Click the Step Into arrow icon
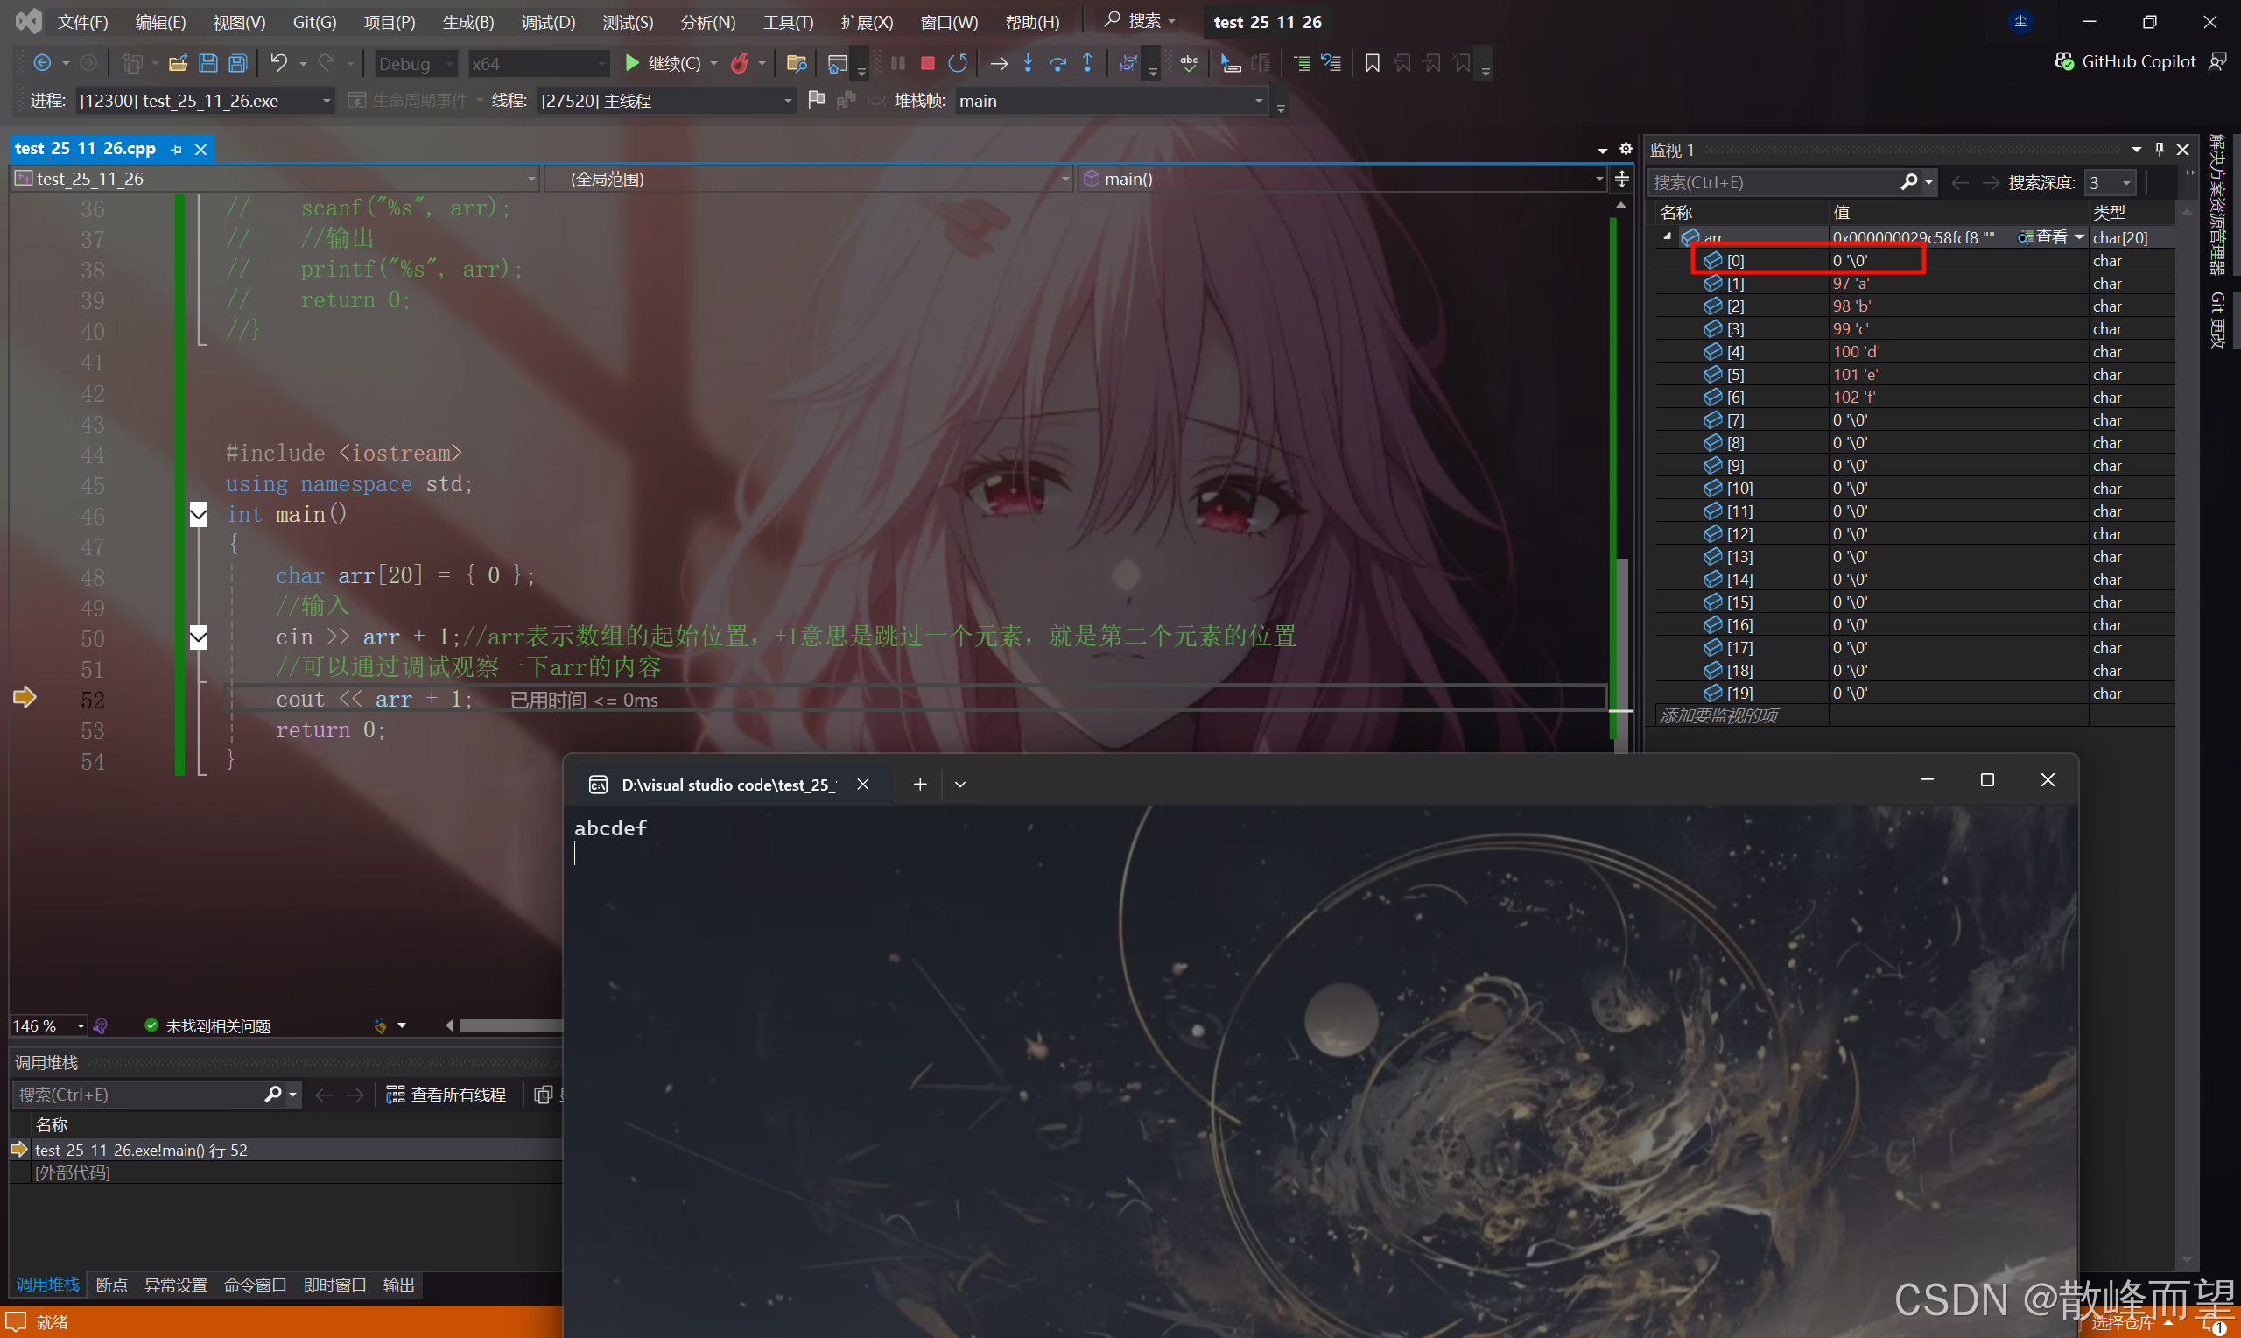The image size is (2241, 1338). click(x=1028, y=63)
